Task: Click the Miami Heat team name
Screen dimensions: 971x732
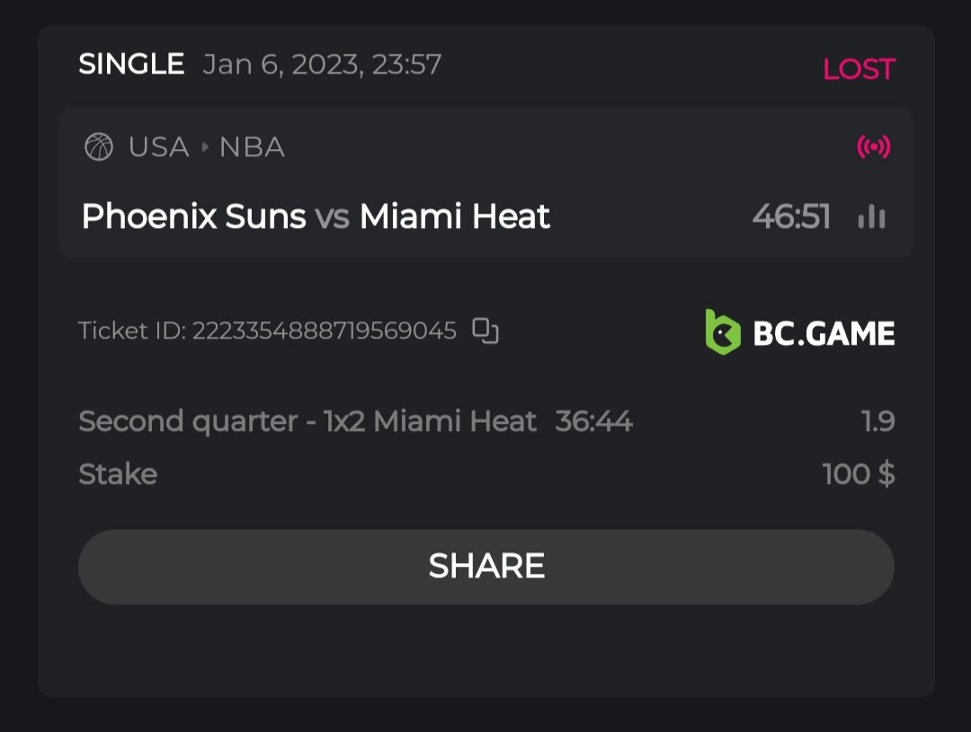Action: coord(455,216)
